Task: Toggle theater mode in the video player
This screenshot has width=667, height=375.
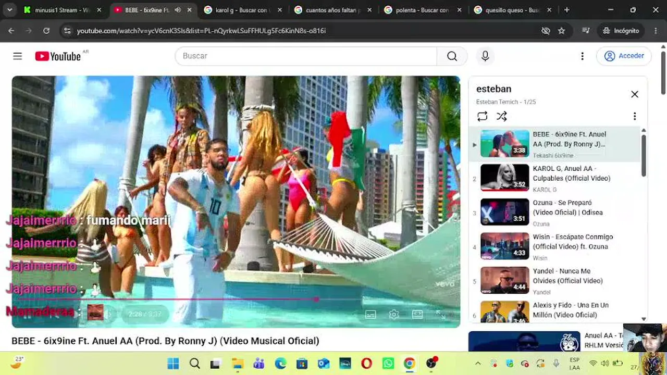Action: tap(417, 314)
